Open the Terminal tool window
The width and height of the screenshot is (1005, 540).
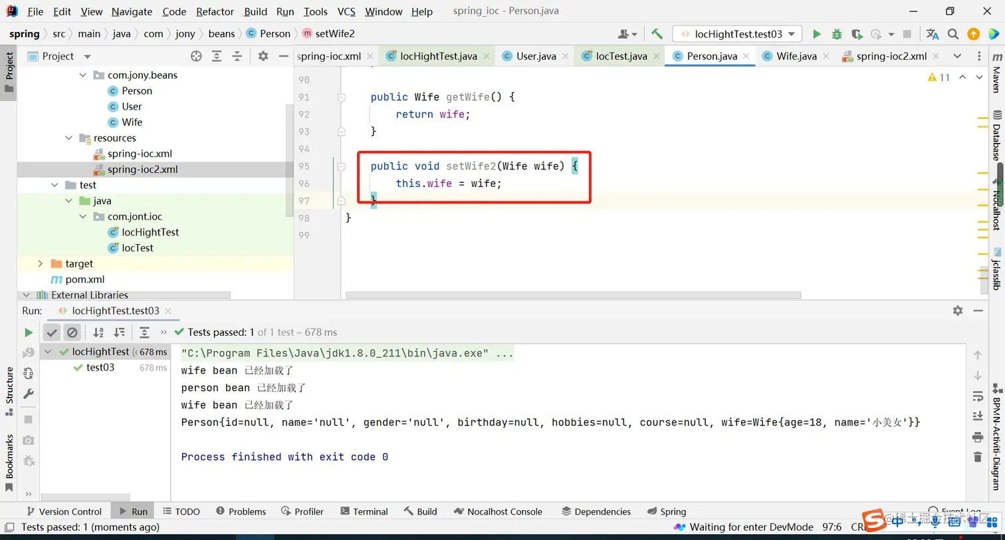click(364, 511)
